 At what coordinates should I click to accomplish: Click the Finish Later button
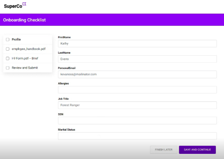(164, 150)
